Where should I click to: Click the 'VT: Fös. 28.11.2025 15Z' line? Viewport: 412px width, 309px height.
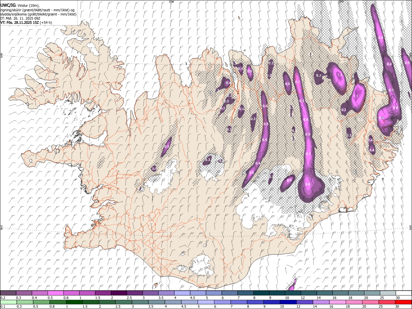[20, 23]
